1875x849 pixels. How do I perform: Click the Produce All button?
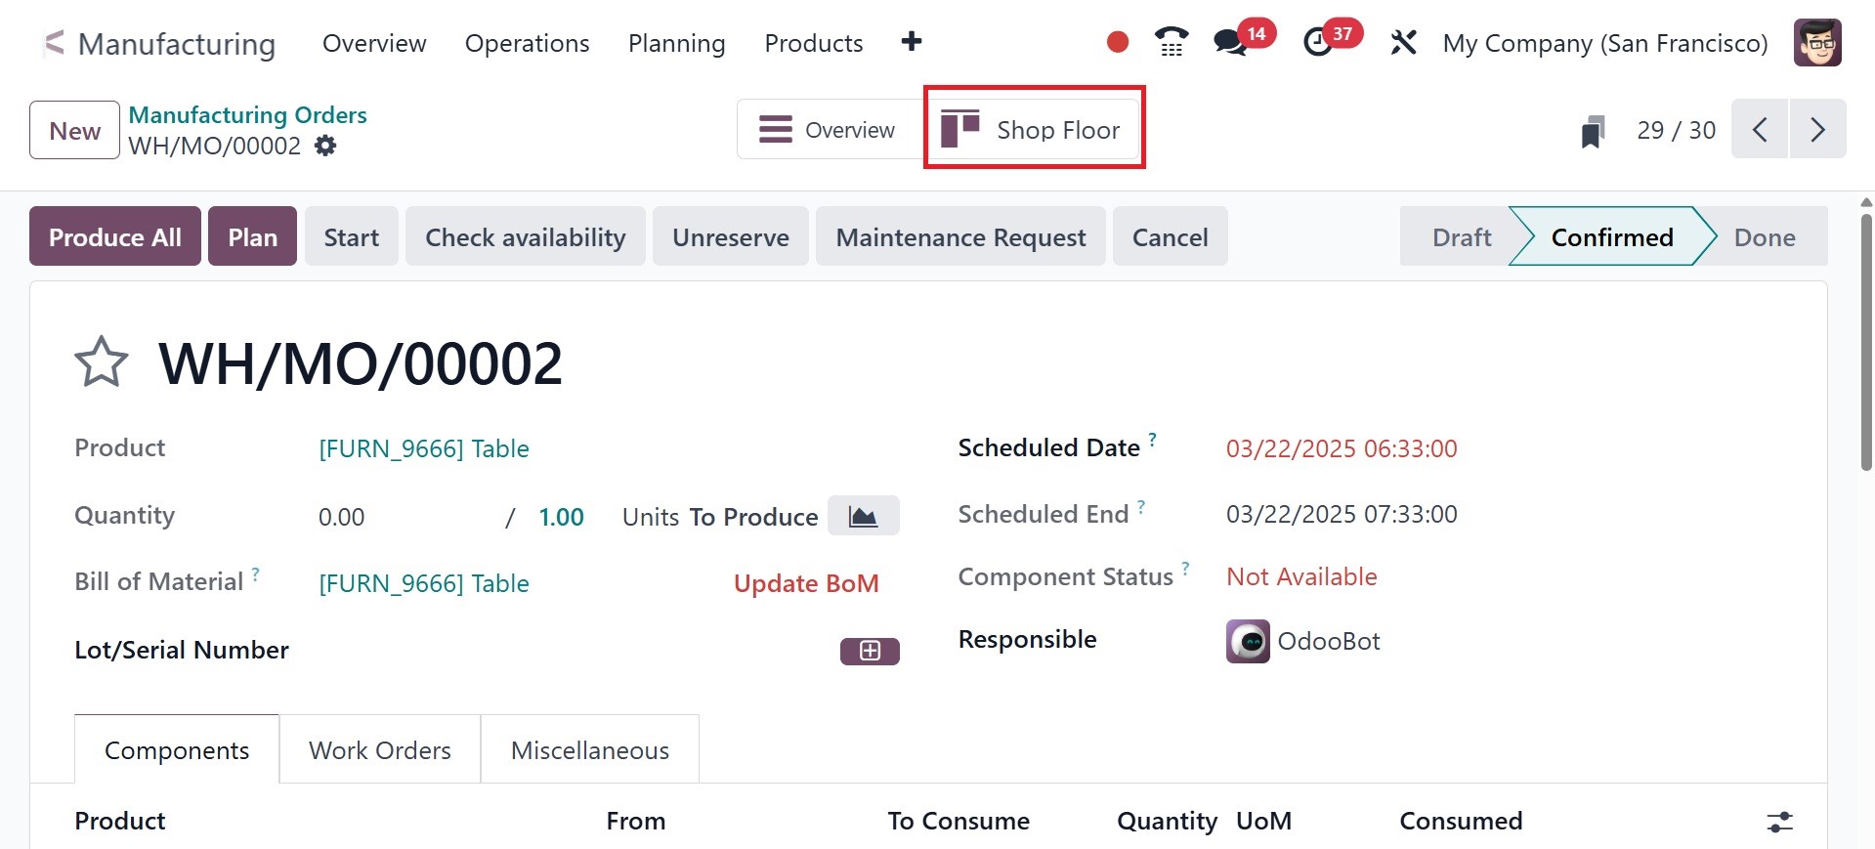115,236
